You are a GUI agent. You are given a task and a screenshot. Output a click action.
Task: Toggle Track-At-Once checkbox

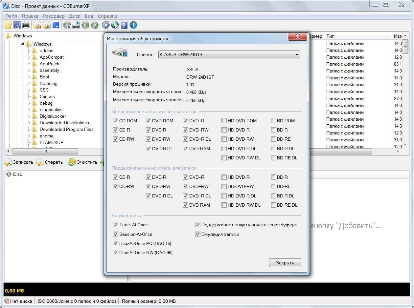(x=115, y=225)
